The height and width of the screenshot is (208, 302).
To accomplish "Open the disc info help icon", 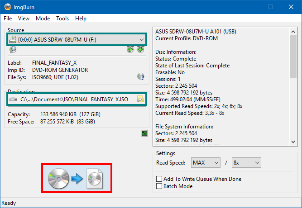I will click(141, 76).
